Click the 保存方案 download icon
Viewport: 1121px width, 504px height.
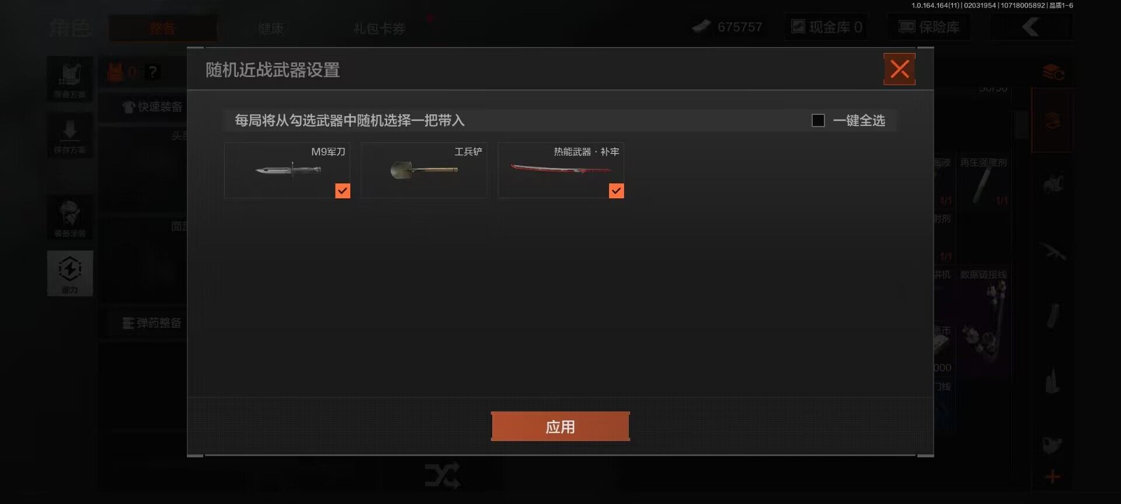70,135
